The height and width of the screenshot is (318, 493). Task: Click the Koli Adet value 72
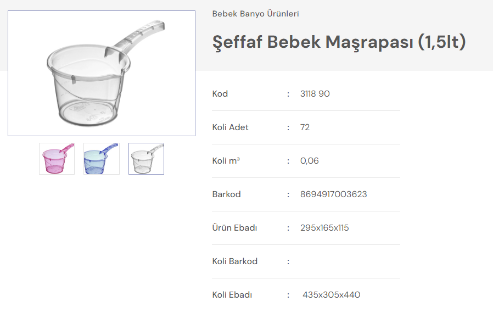(305, 127)
